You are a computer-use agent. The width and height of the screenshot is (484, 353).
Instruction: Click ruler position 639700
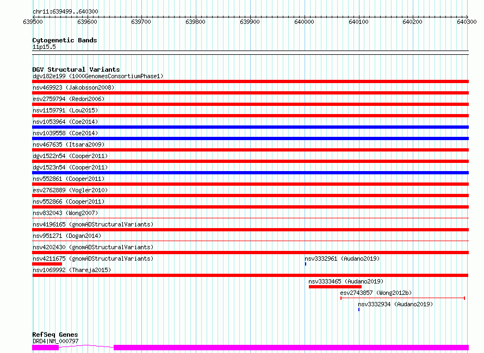(141, 22)
